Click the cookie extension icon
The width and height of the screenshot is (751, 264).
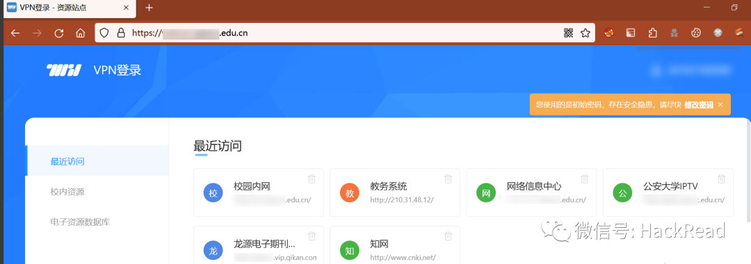(696, 33)
